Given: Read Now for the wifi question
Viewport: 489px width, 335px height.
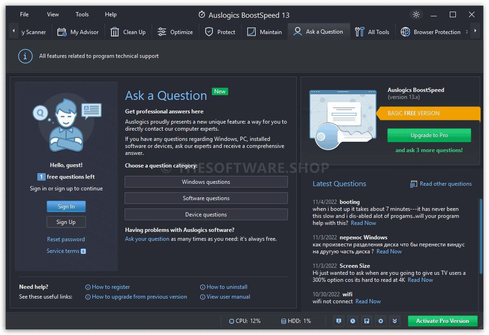Looking at the screenshot, I should [x=368, y=301].
